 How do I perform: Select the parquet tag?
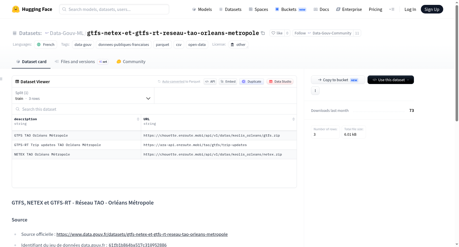point(162,44)
